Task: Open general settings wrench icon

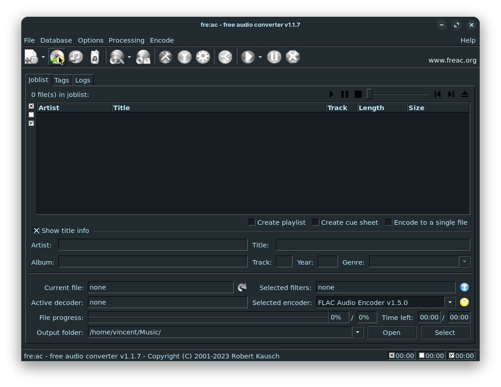Action: 165,57
